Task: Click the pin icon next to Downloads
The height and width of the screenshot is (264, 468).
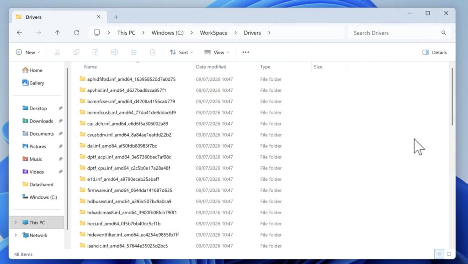Action: pos(61,121)
